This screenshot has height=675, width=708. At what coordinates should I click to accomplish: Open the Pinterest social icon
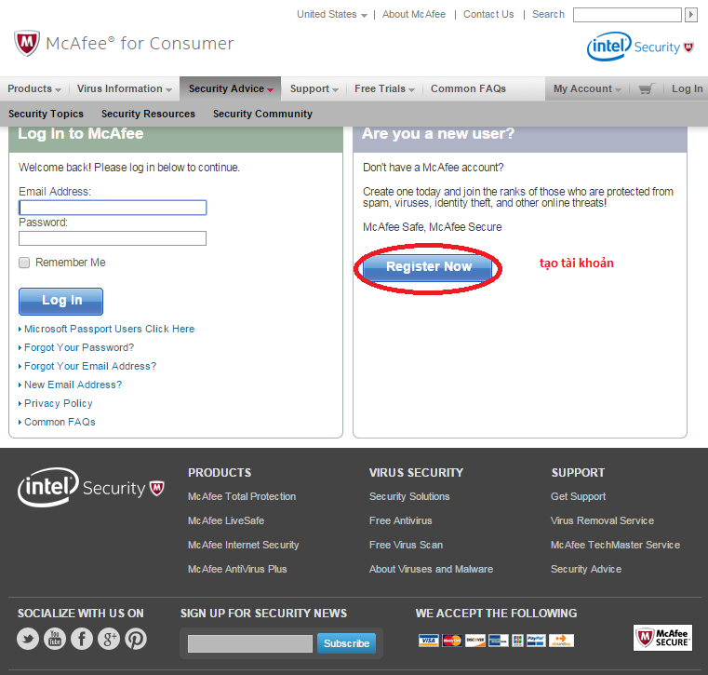(136, 639)
